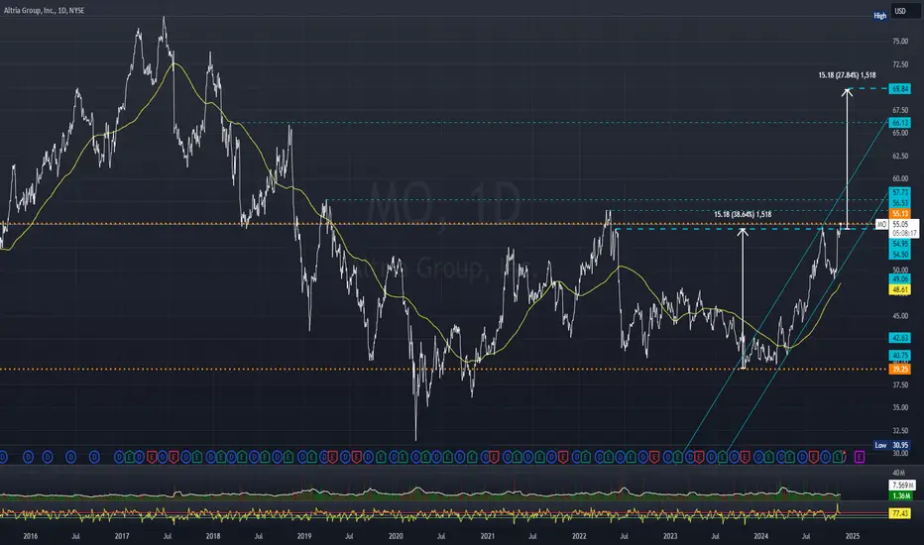Select the 66.13 price level label
This screenshot has width=924, height=545.
pyautogui.click(x=900, y=123)
